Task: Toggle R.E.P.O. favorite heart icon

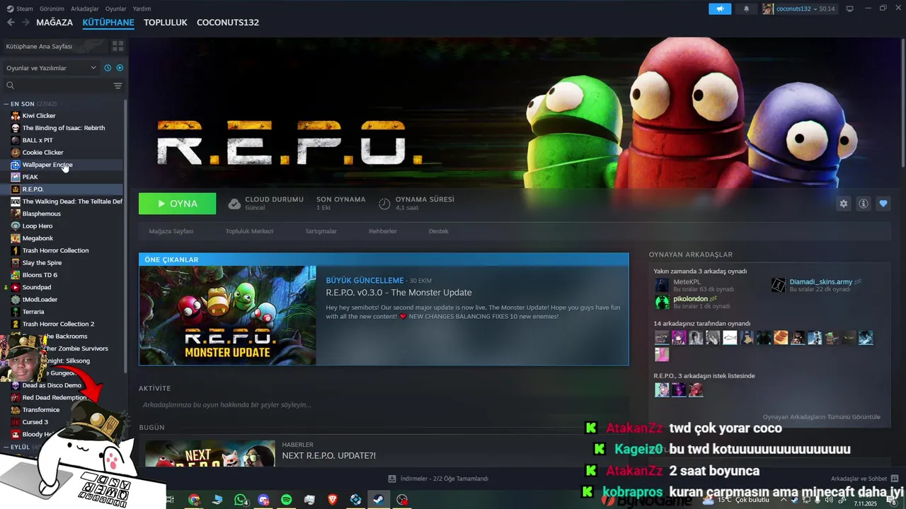Action: click(x=883, y=204)
